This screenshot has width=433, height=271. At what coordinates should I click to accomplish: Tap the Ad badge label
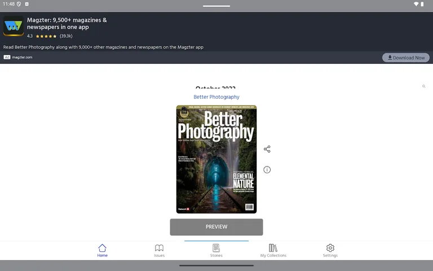point(7,57)
